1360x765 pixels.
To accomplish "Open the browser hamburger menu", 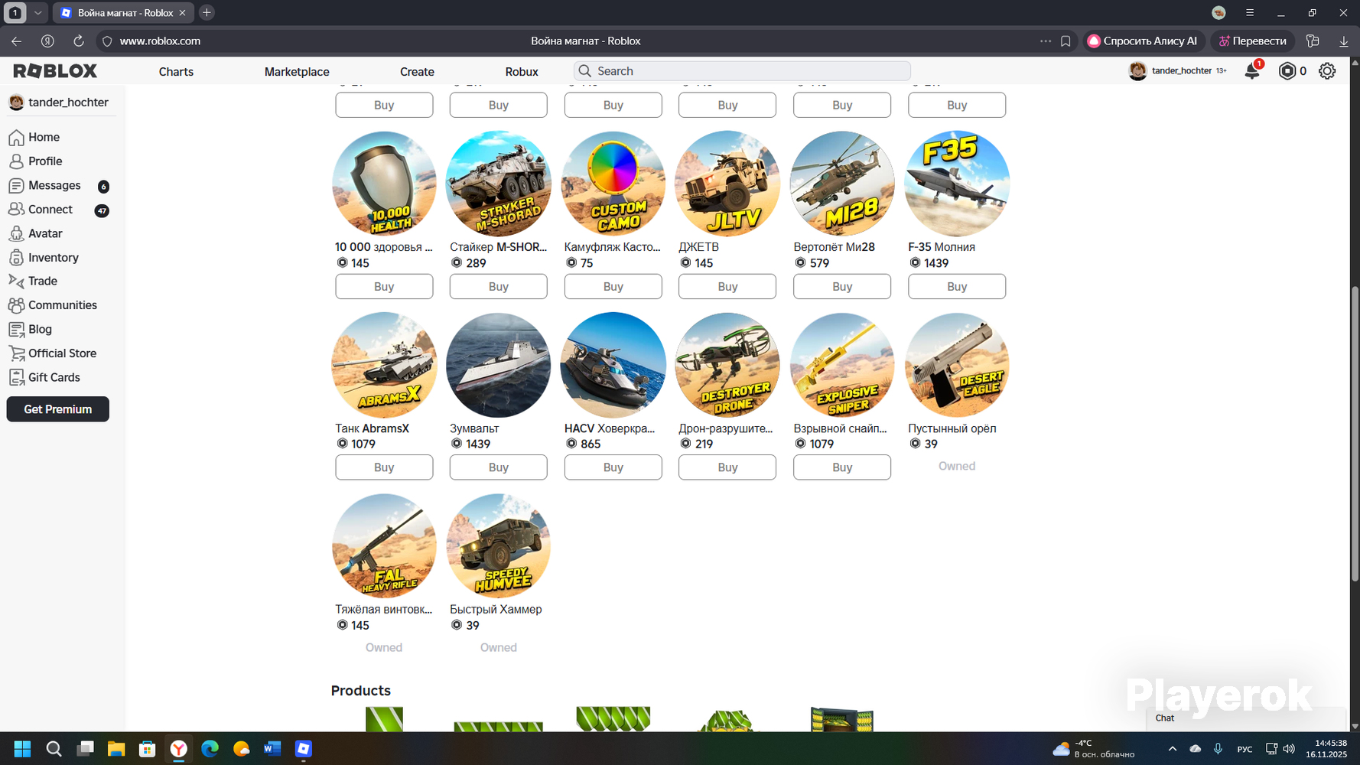I will click(x=1250, y=13).
